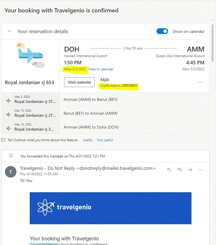Toggle the Show on calendar switch

point(162,31)
